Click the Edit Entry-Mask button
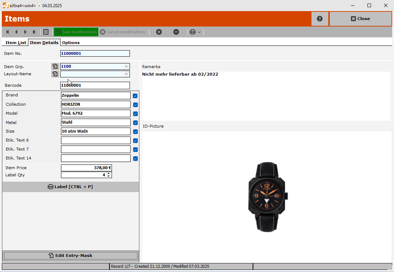The width and height of the screenshot is (394, 272). [x=71, y=256]
